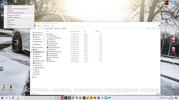Viewport: 179px width, 100px height.
Task: Switch to the Поделиться ribbon tab
Action: (46, 26)
